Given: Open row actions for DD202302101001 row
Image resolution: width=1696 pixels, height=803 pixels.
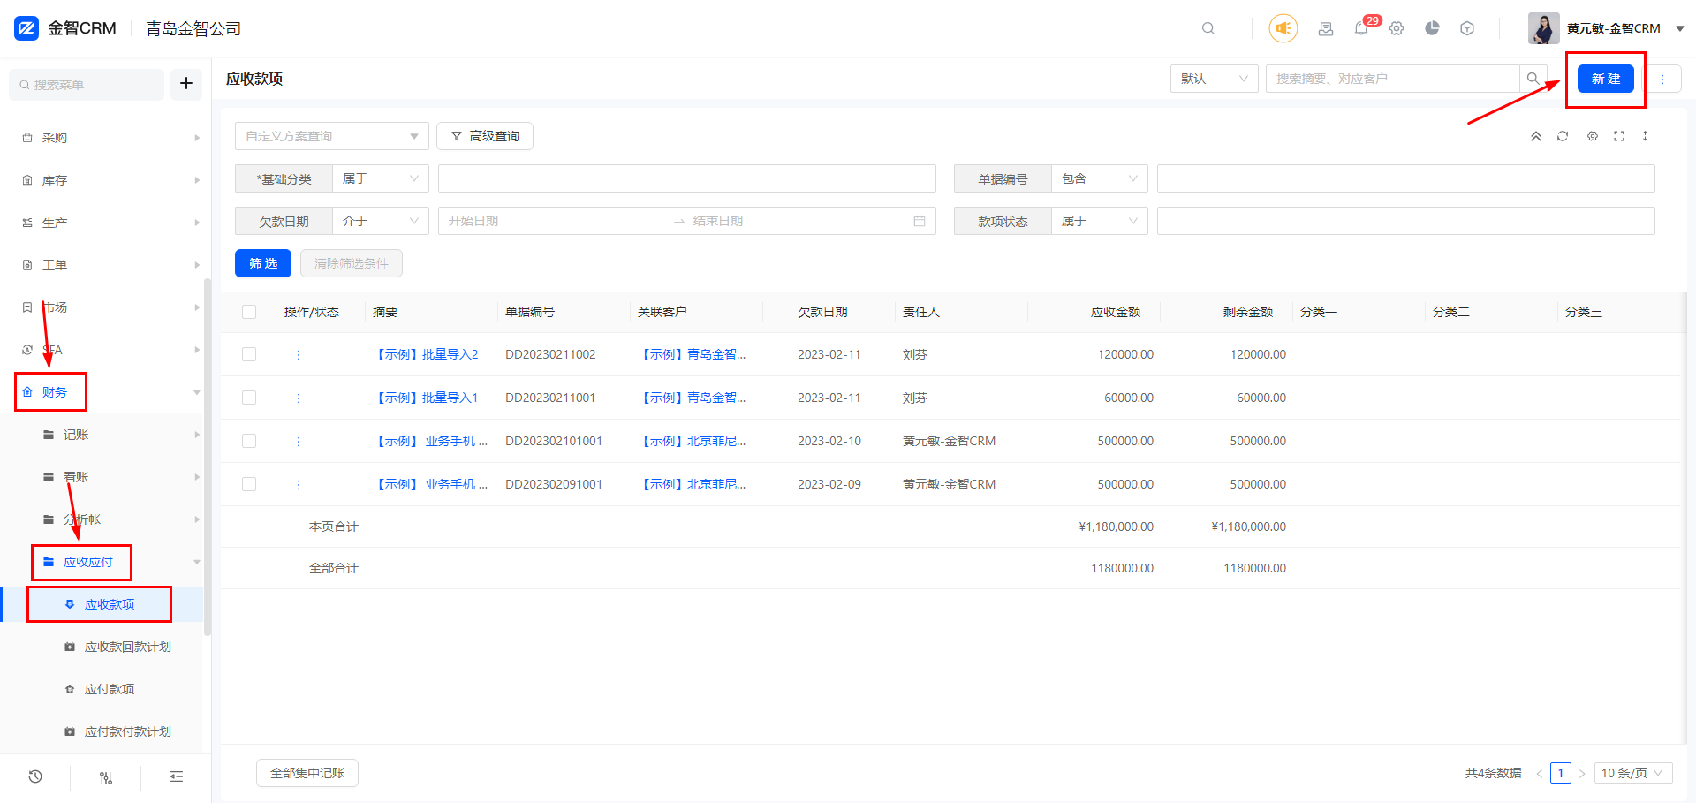Looking at the screenshot, I should 299,441.
